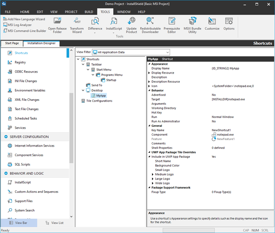275x233 pixels.
Task: Collapse the Appearance property group
Action: click(x=149, y=64)
